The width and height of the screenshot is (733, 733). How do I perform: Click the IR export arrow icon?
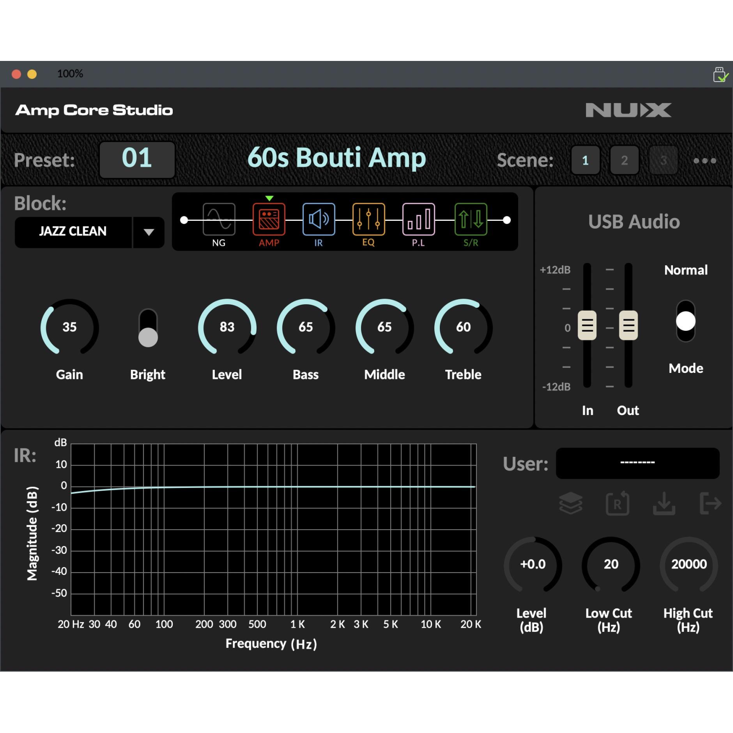710,504
